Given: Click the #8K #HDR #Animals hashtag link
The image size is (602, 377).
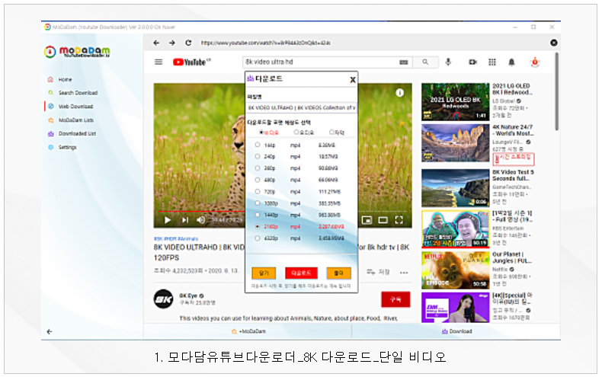Looking at the screenshot, I should click(x=176, y=239).
